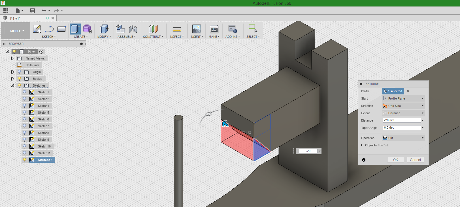Click Cancel in Extrude dialog
Image resolution: width=460 pixels, height=207 pixels.
415,160
